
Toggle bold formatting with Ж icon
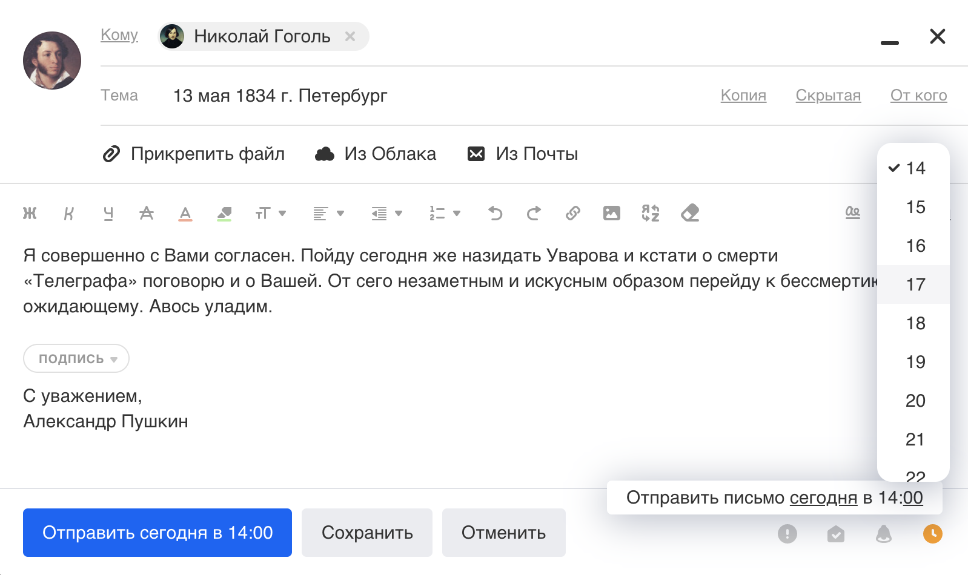tap(30, 213)
